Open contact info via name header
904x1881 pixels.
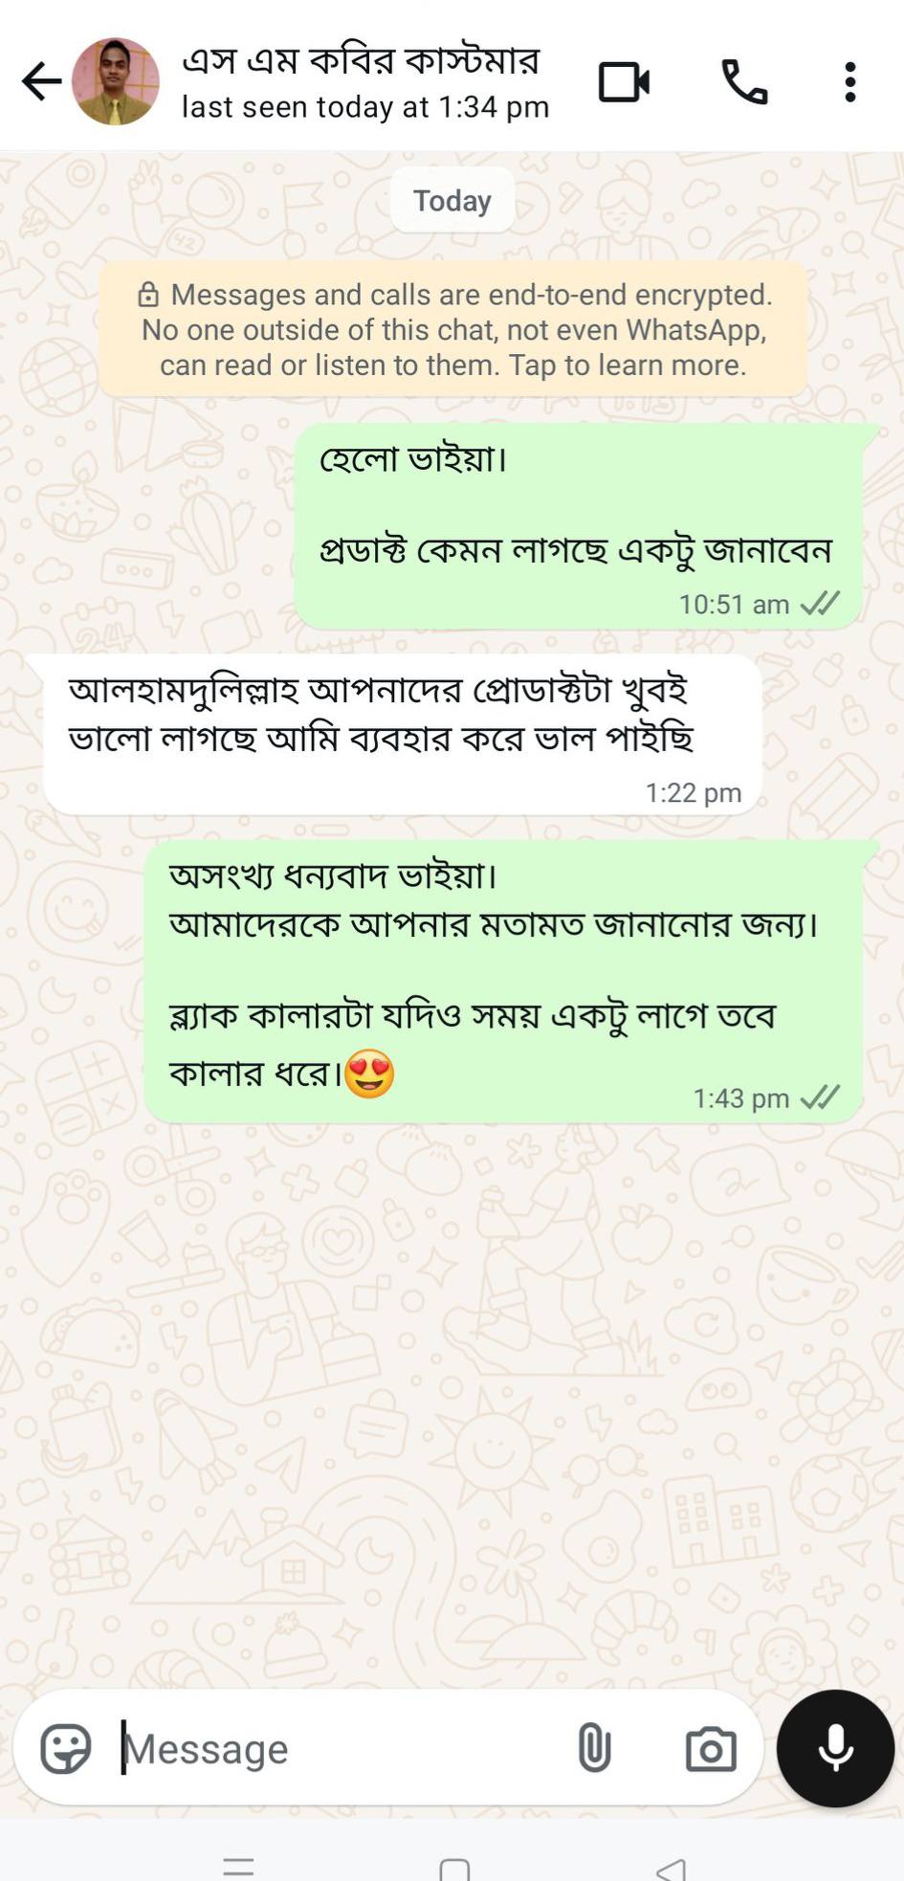point(364,82)
